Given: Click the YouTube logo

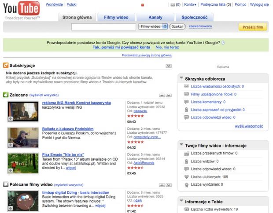Looking at the screenshot, I should [22, 10].
